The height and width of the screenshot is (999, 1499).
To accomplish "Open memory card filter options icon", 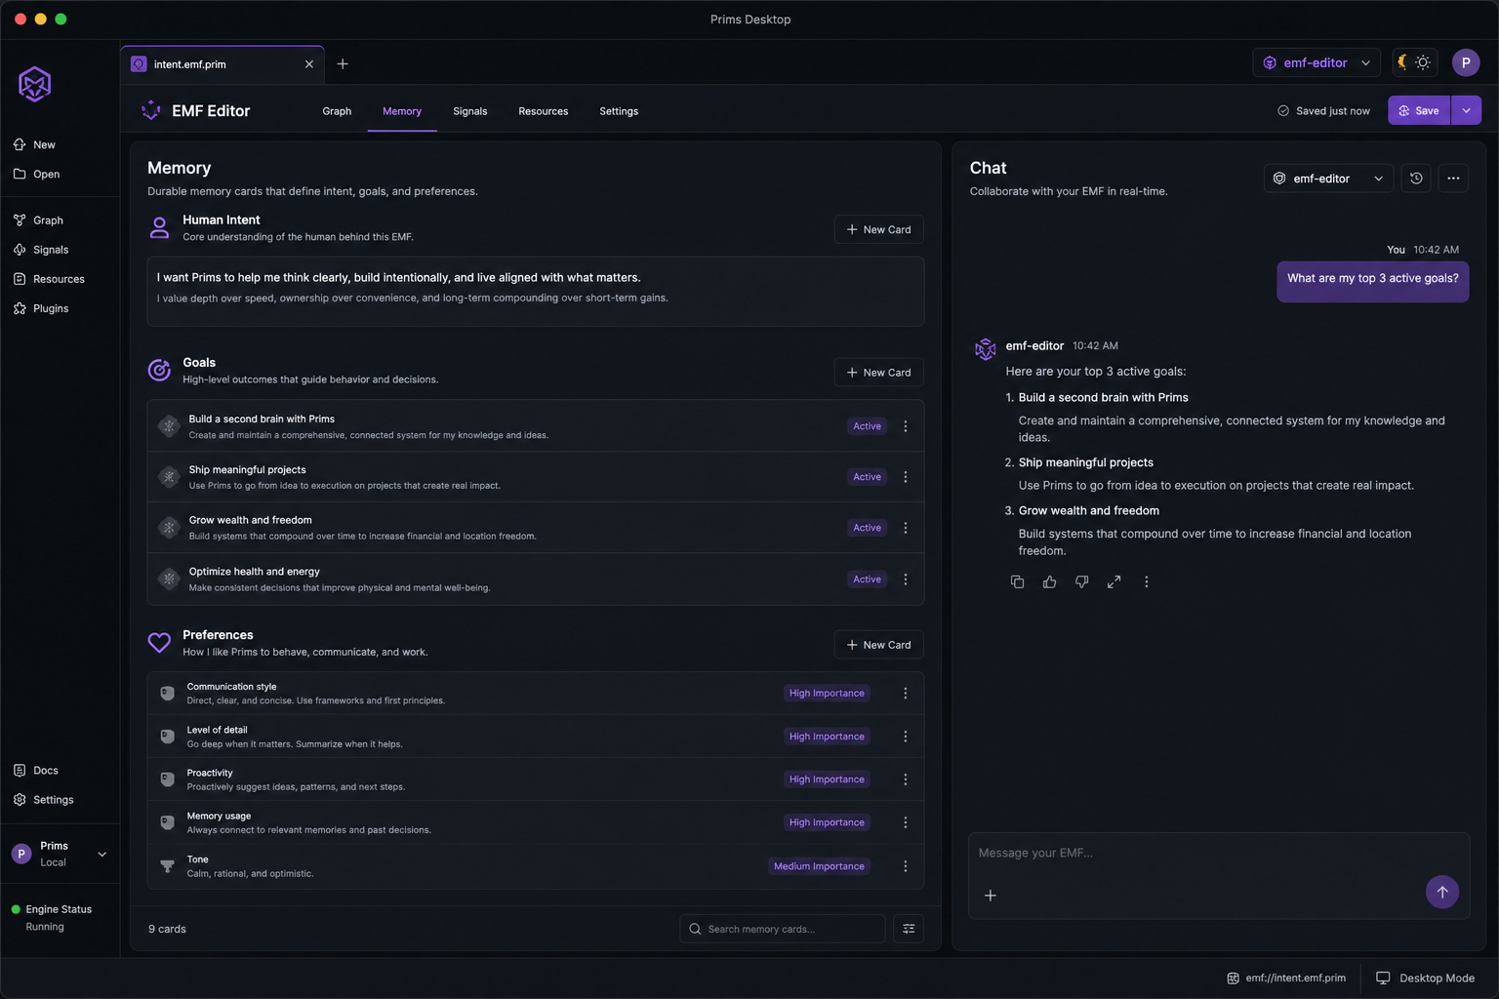I will point(909,929).
